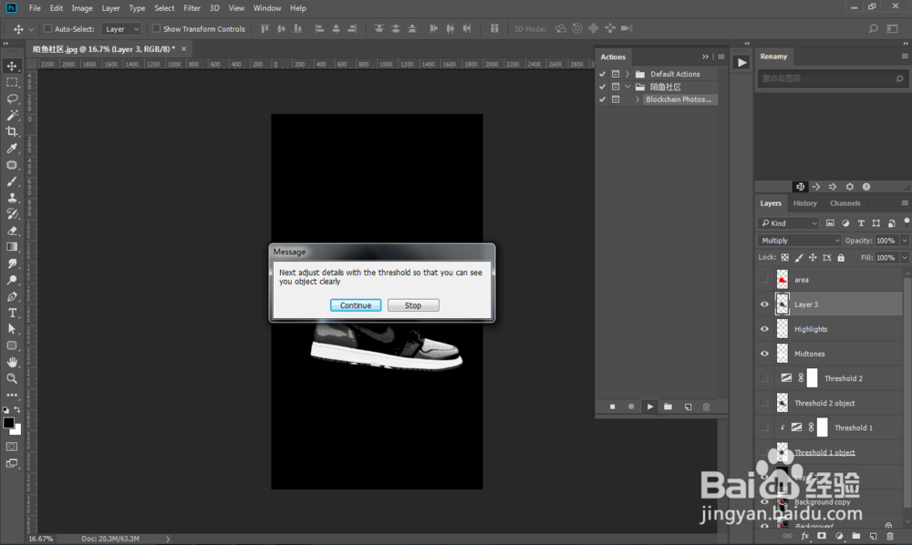Toggle Blockchain Photos action checkmark
This screenshot has width=912, height=545.
coord(603,99)
